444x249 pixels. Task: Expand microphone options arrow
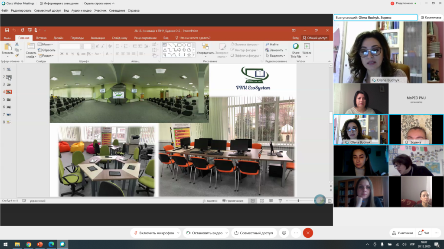(x=178, y=233)
